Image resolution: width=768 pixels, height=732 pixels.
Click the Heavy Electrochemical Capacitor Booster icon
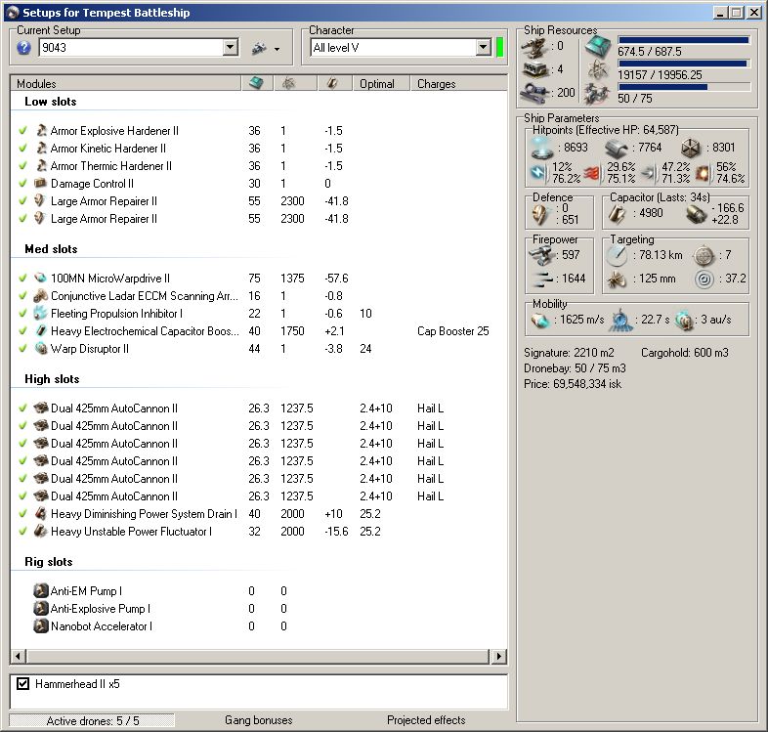tap(41, 330)
